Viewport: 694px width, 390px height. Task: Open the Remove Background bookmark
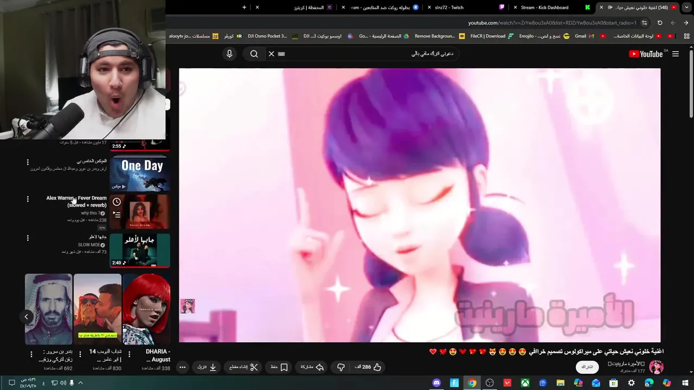coord(440,36)
